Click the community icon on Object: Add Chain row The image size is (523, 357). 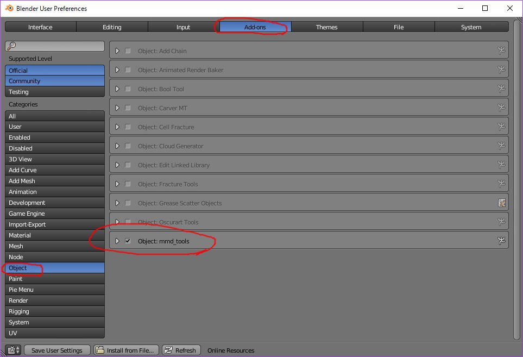[x=501, y=51]
